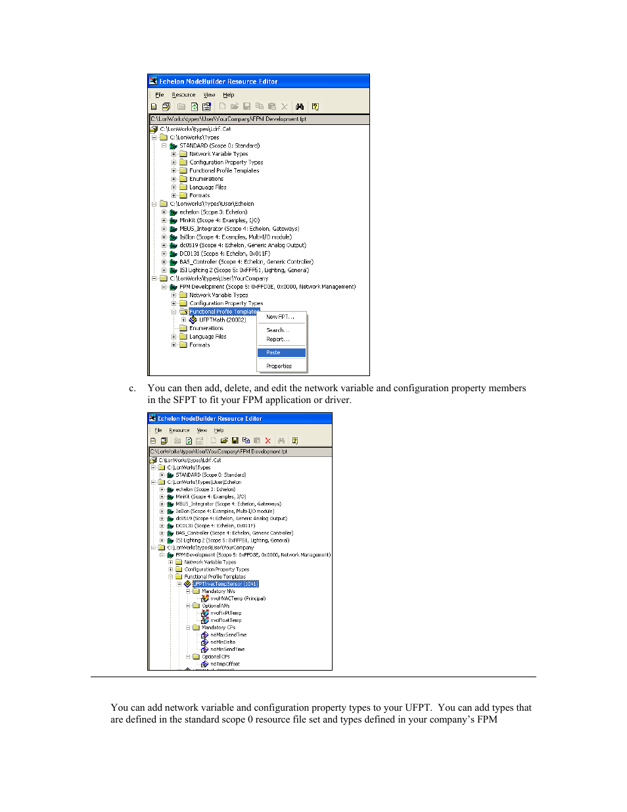Click the properties sheet icon in the context-menu window toolbar
The height and width of the screenshot is (812, 627).
(206, 107)
